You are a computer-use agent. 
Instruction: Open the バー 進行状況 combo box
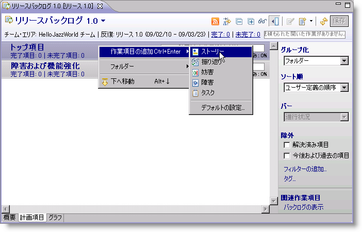pyautogui.click(x=316, y=117)
